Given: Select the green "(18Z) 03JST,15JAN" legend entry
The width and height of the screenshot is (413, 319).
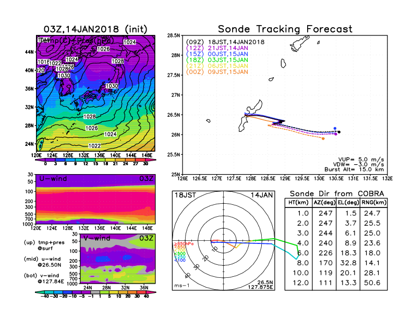Looking at the screenshot, I should coord(217,60).
